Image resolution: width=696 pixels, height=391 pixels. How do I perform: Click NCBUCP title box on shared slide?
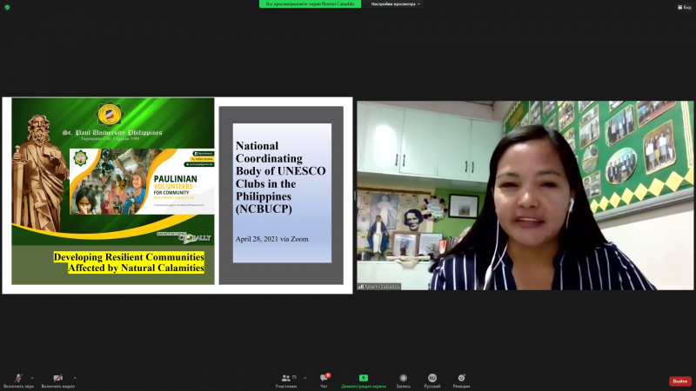(281, 193)
